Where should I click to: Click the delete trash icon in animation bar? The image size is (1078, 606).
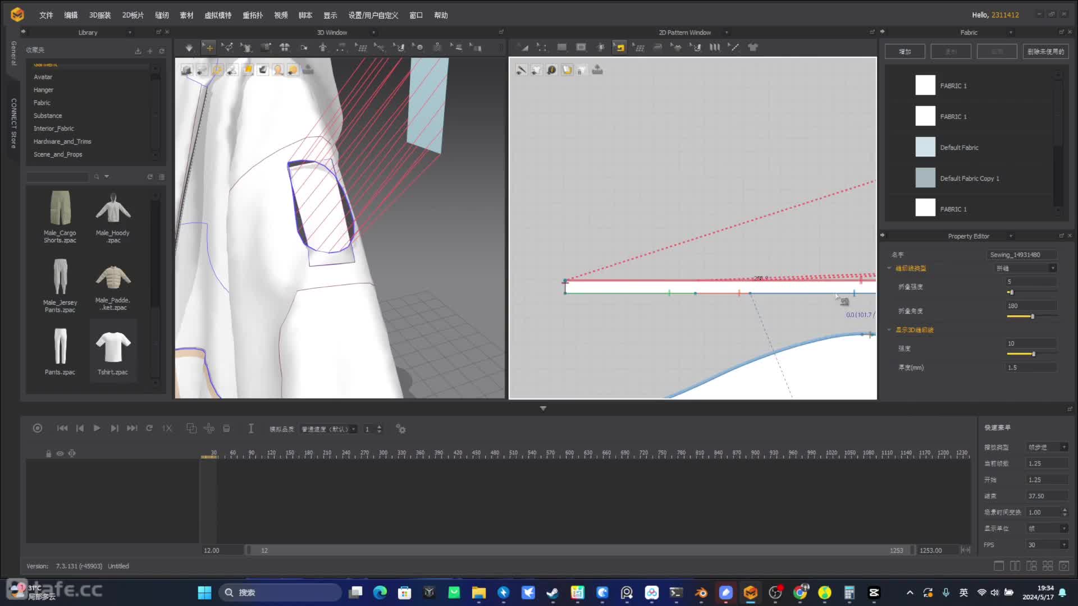pyautogui.click(x=226, y=429)
